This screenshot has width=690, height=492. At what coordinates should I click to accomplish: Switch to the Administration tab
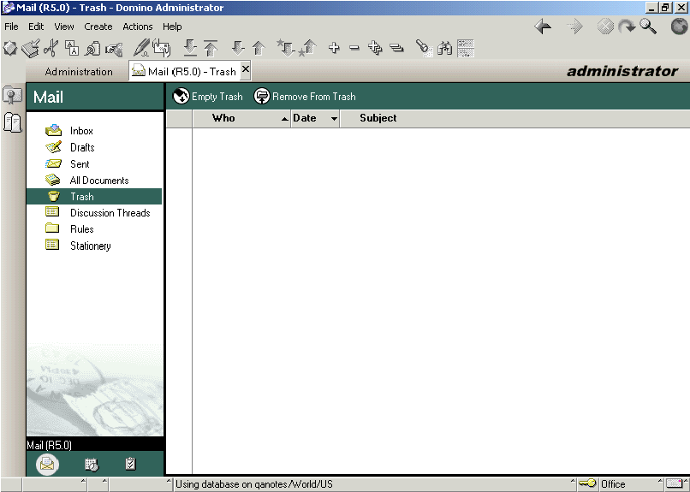click(79, 72)
